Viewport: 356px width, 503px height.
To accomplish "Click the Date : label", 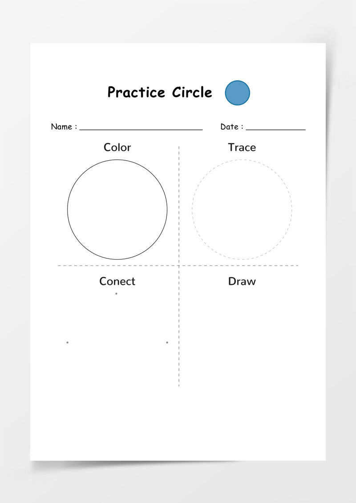I will click(232, 127).
